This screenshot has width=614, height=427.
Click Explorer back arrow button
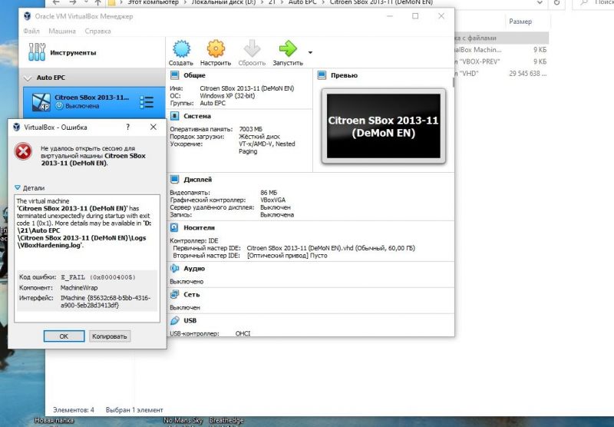56,2
